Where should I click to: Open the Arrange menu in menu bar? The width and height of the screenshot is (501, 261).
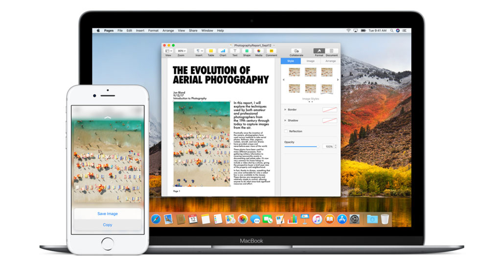point(168,31)
